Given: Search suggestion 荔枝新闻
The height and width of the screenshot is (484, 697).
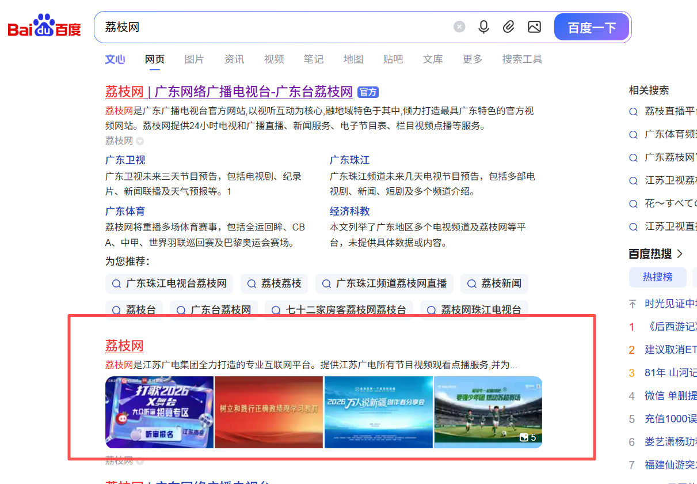Looking at the screenshot, I should coord(494,283).
